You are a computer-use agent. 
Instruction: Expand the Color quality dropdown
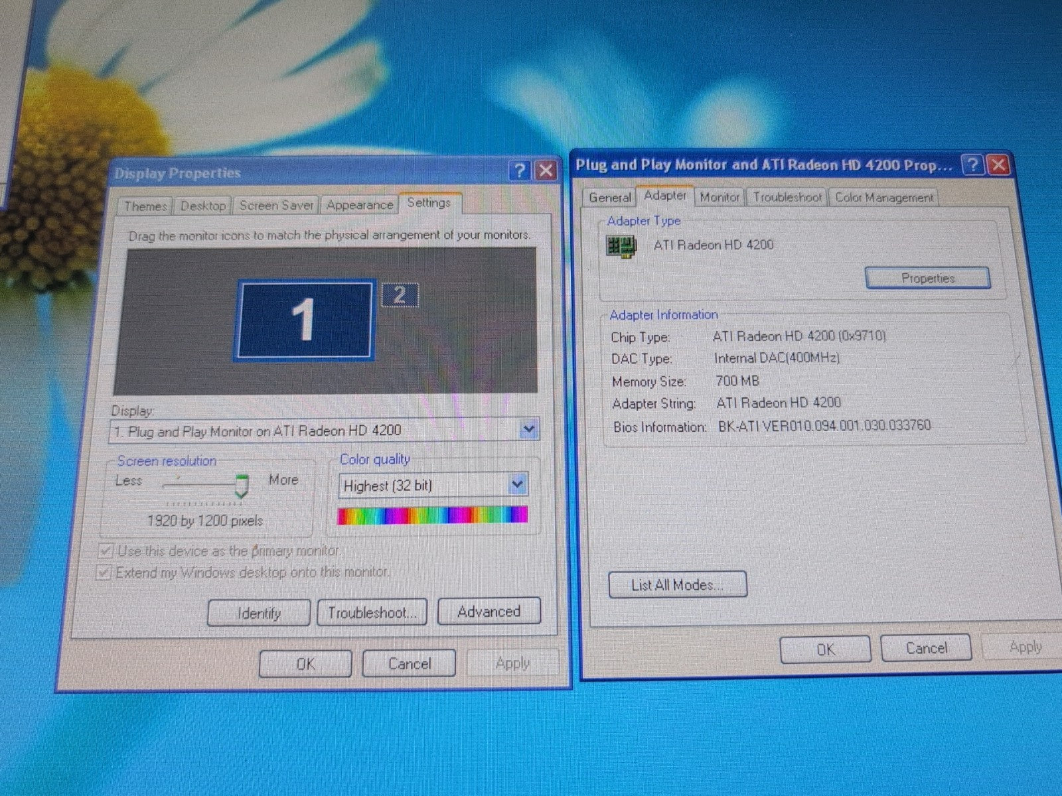[518, 485]
